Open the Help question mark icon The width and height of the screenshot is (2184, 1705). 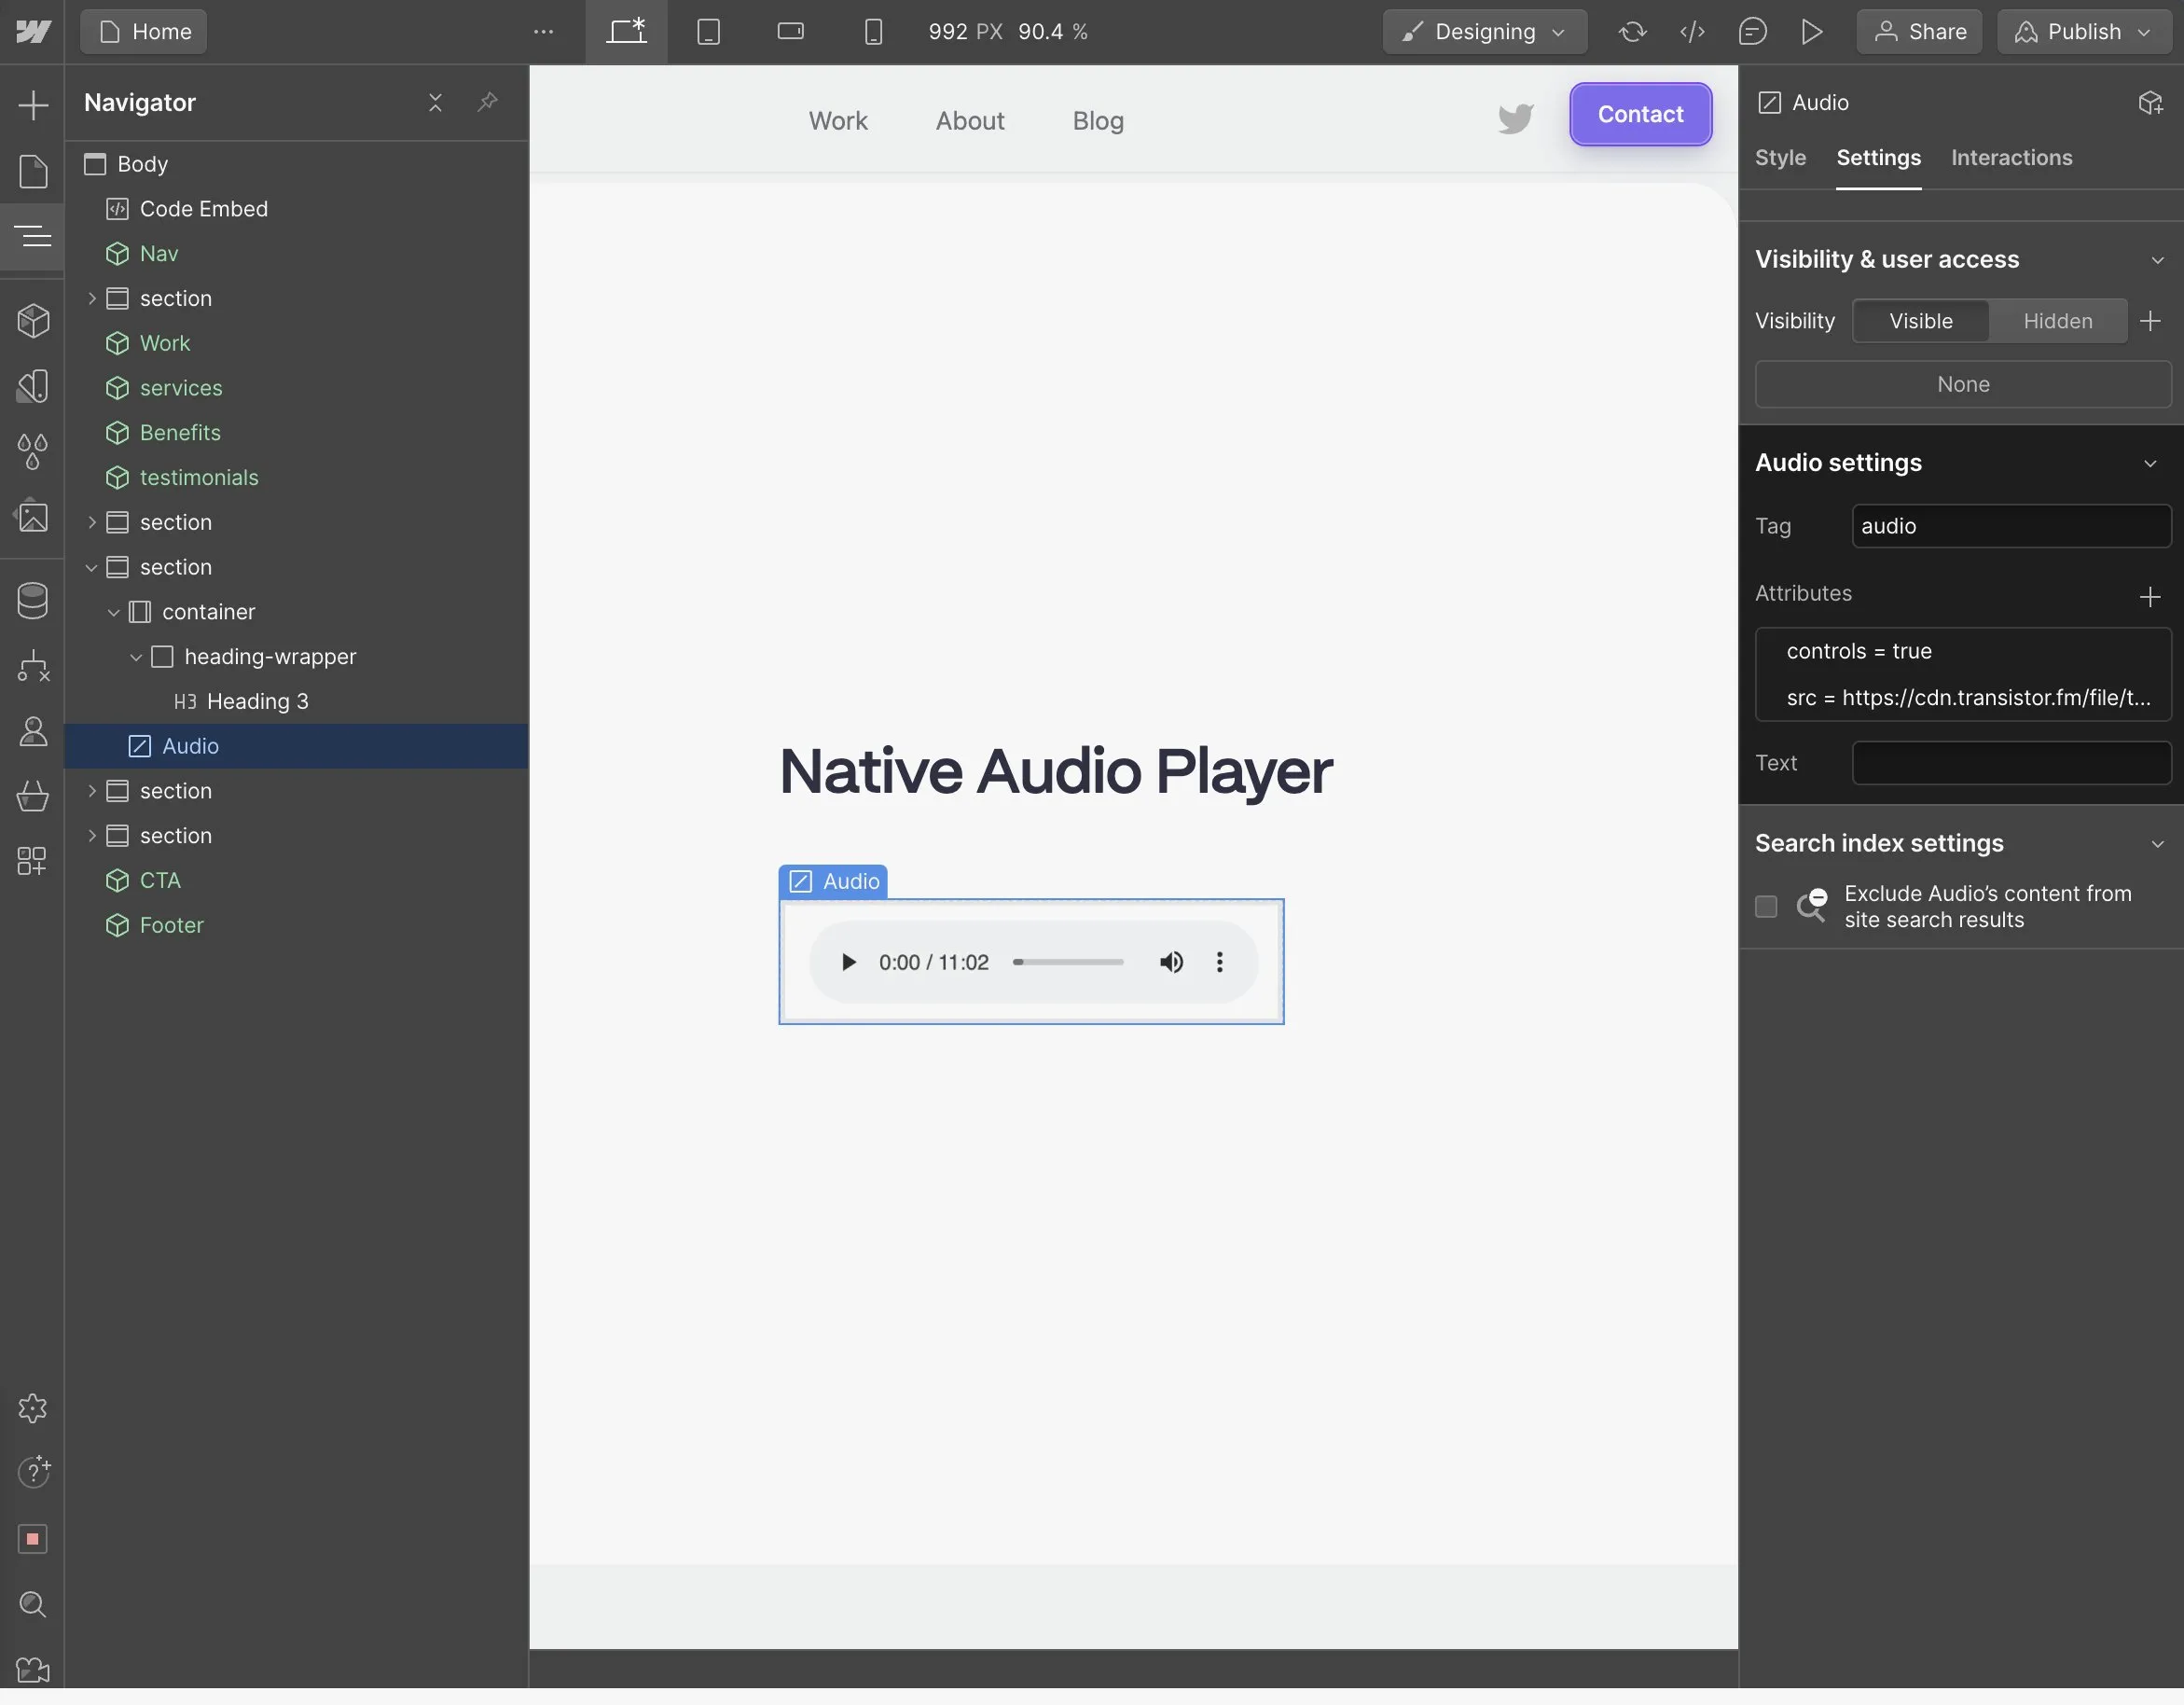(33, 1473)
